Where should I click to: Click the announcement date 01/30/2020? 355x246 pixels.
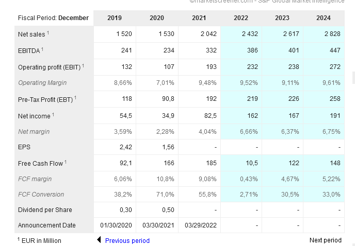[x=116, y=225]
